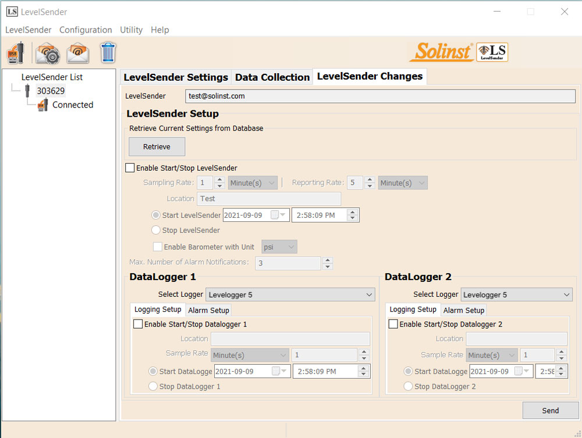
Task: Select the Stop LevelSender radio button
Action: point(155,229)
